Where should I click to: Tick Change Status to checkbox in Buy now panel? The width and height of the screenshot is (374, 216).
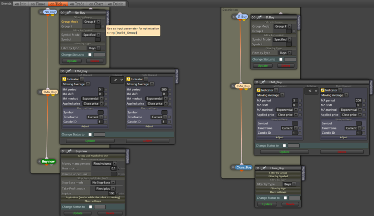91,207
